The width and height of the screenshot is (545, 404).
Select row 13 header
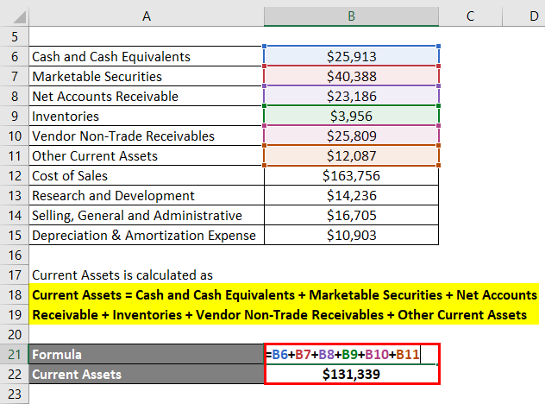pyautogui.click(x=15, y=195)
